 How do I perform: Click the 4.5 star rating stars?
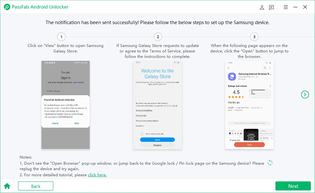tap(236, 97)
